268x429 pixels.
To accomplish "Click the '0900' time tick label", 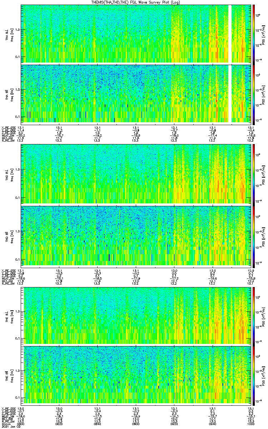I will point(136,424).
